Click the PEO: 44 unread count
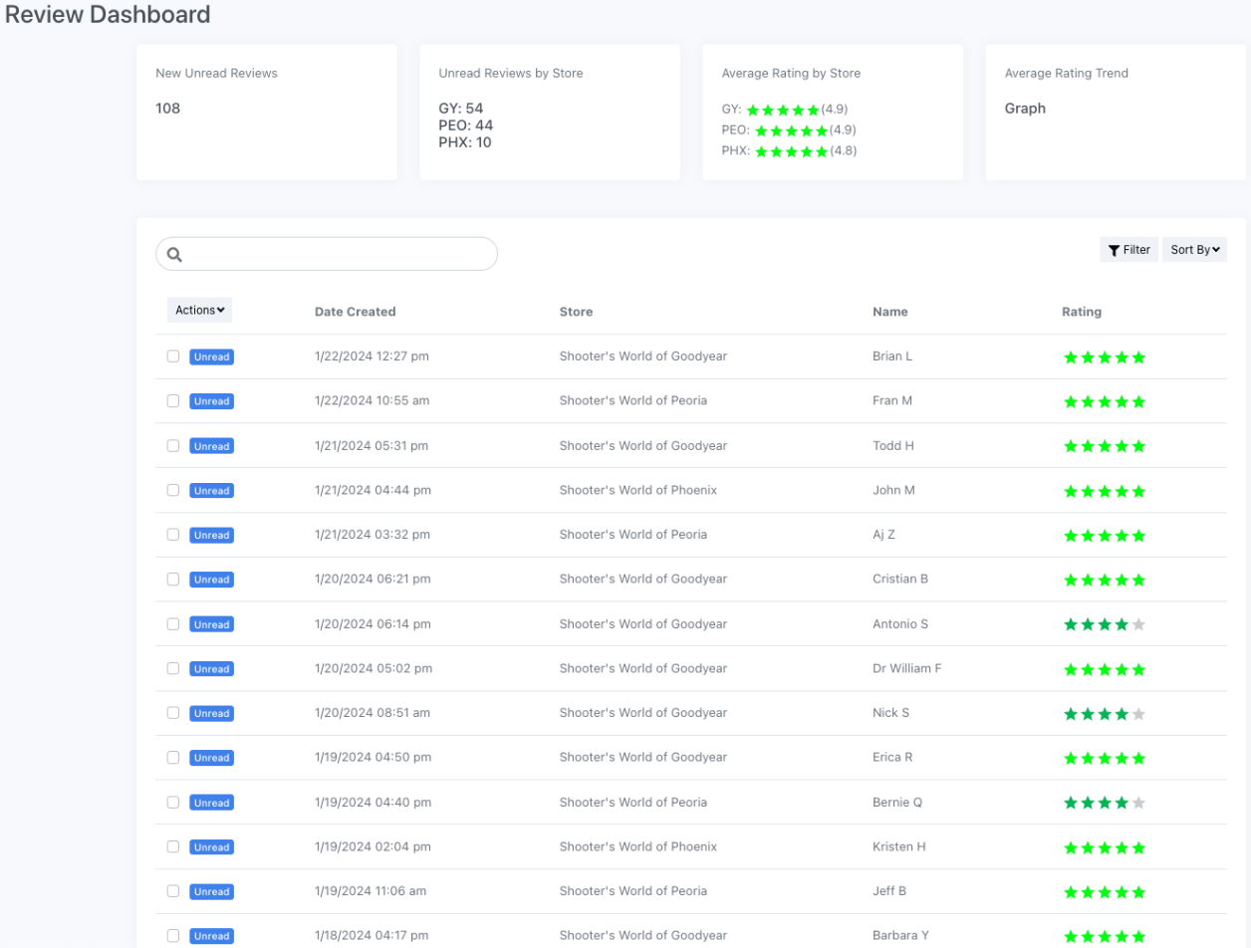 (466, 125)
